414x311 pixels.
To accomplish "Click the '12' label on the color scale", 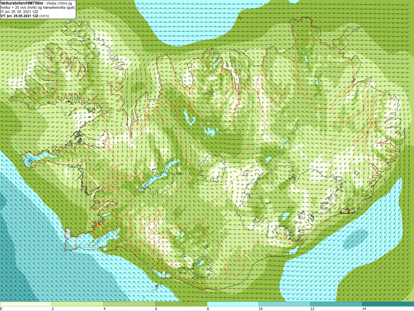I will [312, 309].
